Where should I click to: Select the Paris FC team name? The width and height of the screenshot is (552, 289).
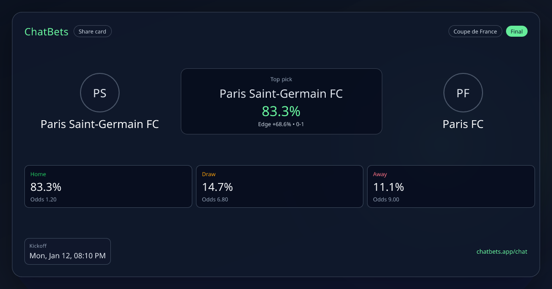(x=463, y=124)
